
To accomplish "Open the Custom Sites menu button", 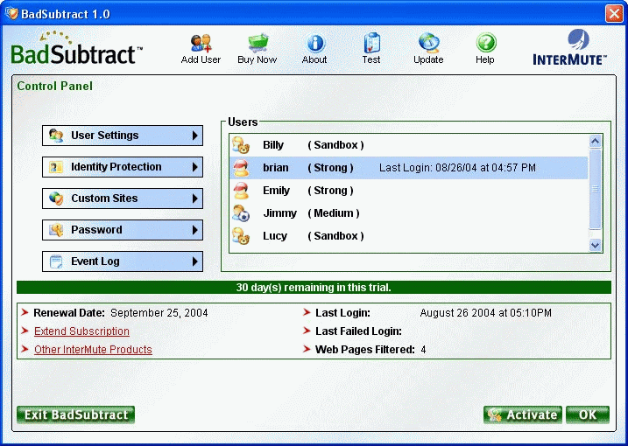I will (x=123, y=199).
